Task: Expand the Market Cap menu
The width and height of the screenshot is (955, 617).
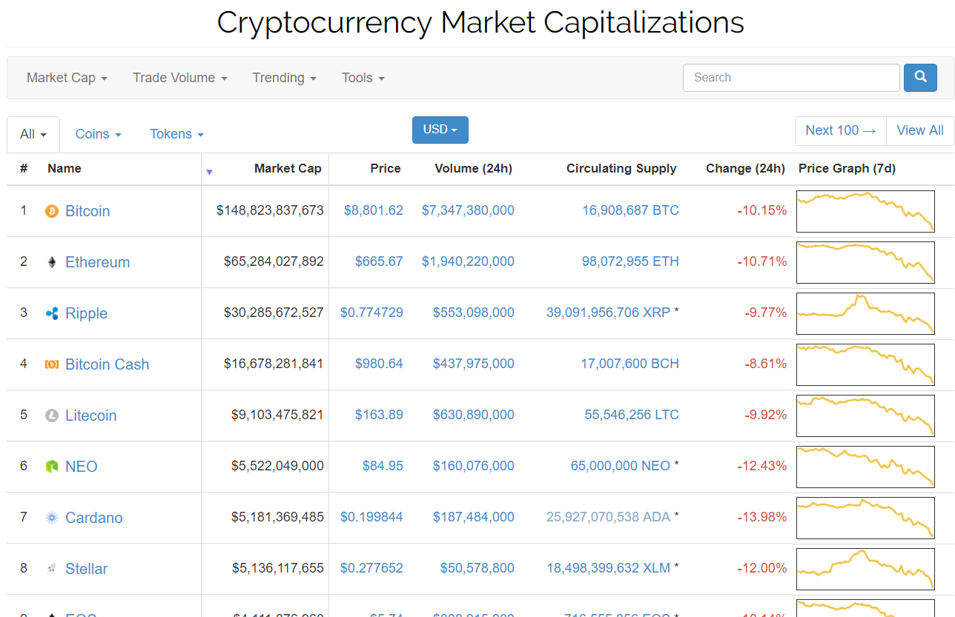Action: 67,78
